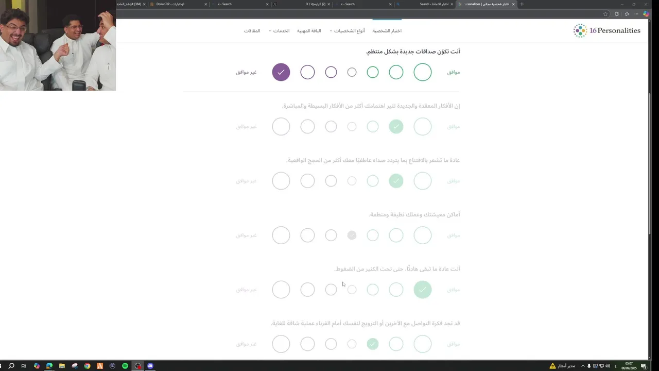
Task: Select neutral circle for making new friendships
Action: click(x=352, y=72)
